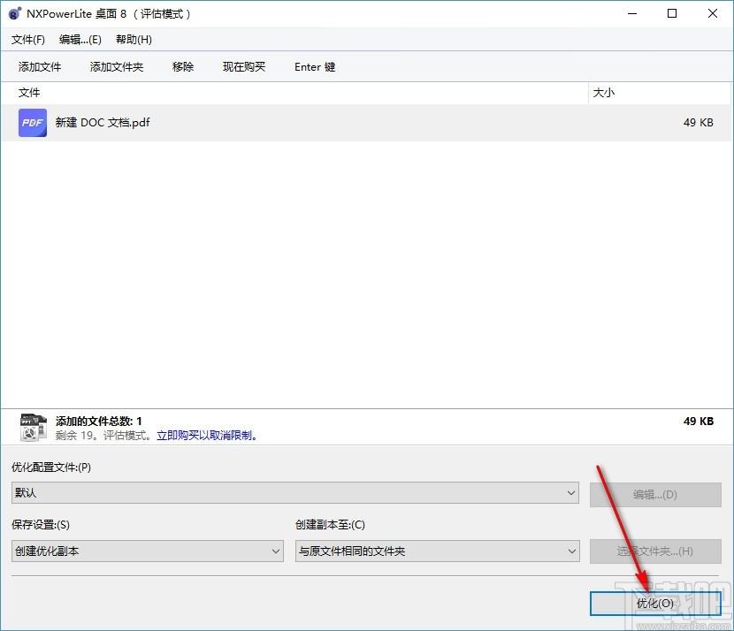Click 添加文件 in the toolbar

point(40,67)
